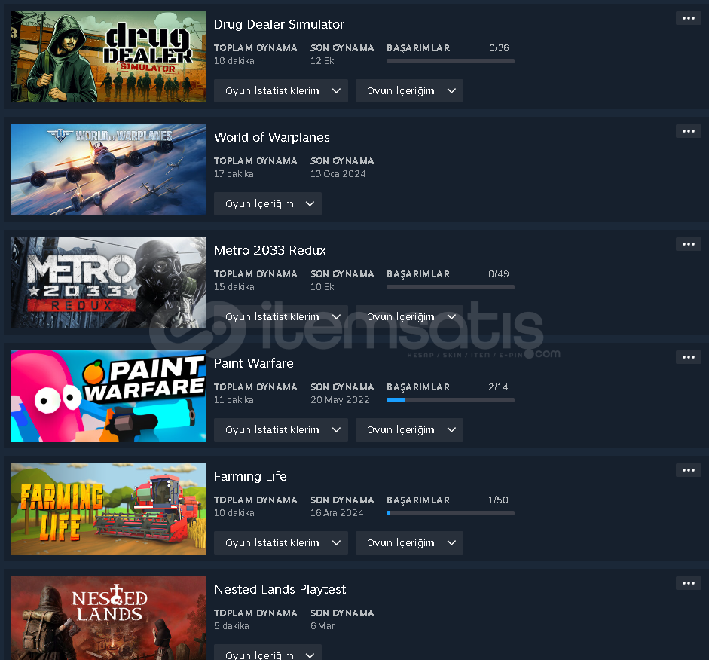The image size is (709, 660).
Task: Open three-dots menu for World of Warplanes
Action: pyautogui.click(x=688, y=131)
